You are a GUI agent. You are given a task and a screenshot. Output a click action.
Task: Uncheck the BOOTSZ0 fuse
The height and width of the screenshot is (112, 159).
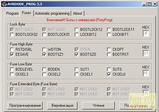77,54
